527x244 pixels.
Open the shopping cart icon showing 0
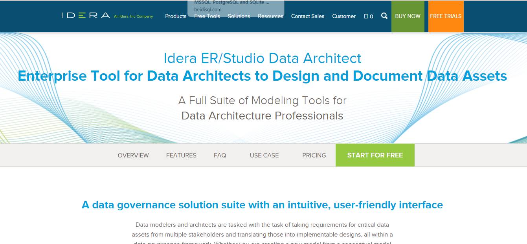[x=369, y=16]
